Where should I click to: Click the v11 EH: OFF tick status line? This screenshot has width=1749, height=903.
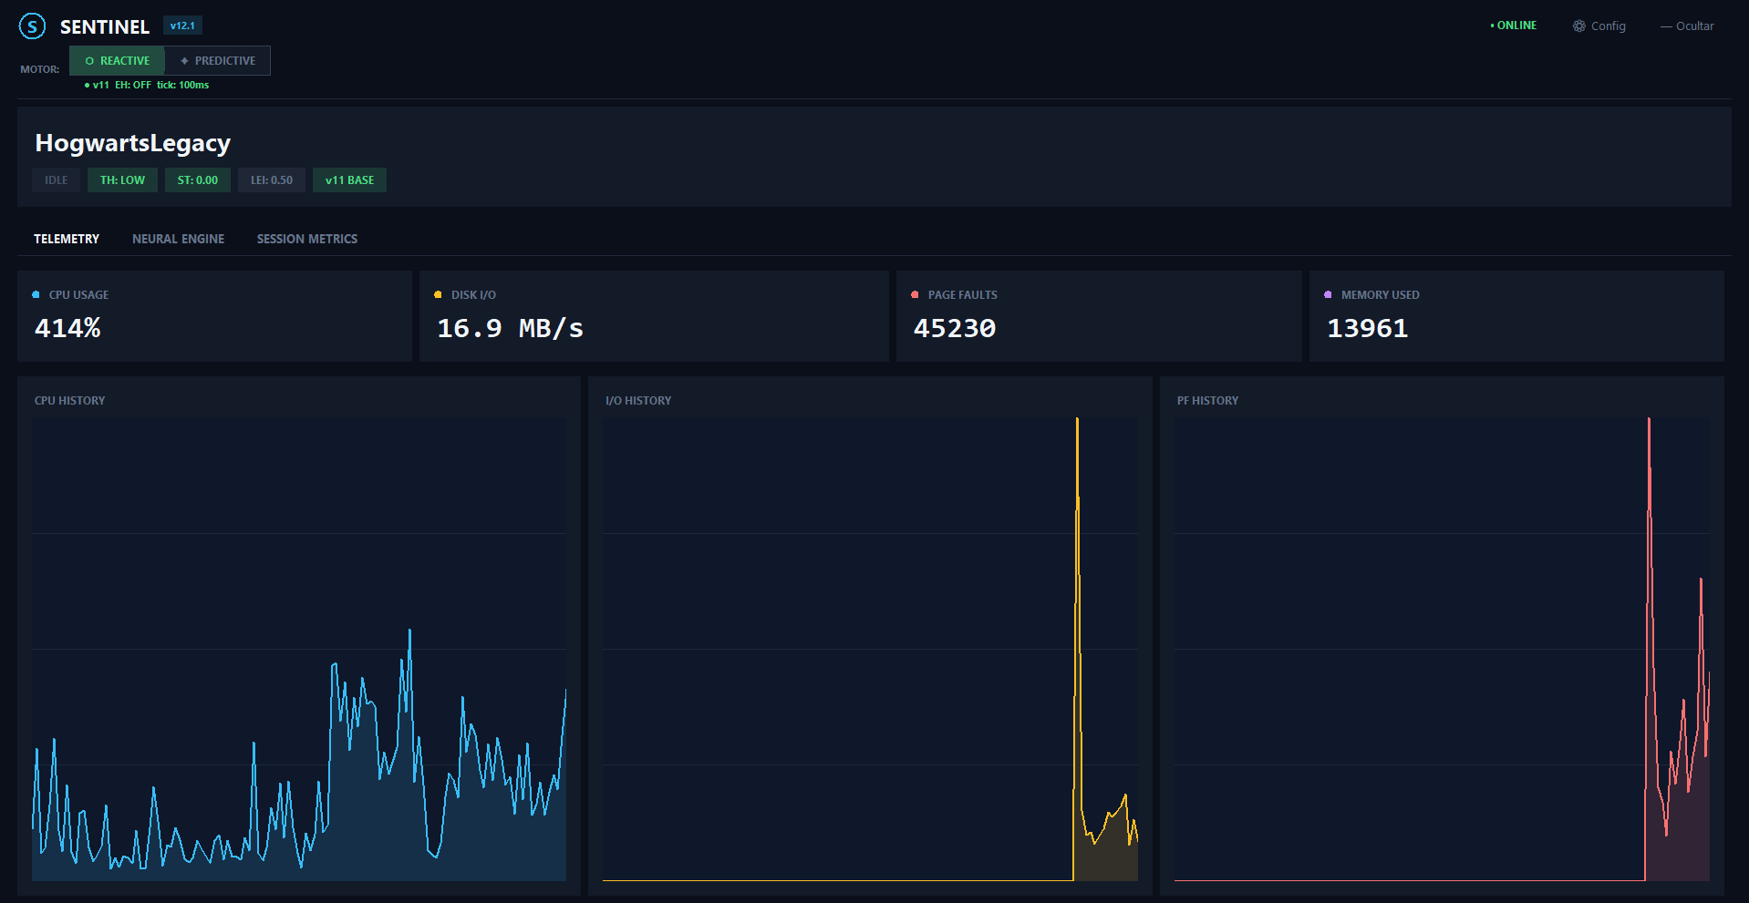[x=147, y=85]
